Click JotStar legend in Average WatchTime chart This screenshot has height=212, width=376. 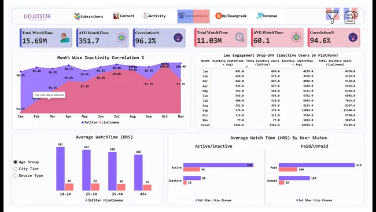[x=93, y=200]
